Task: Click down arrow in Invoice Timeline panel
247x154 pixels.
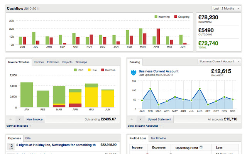Action: point(19,119)
